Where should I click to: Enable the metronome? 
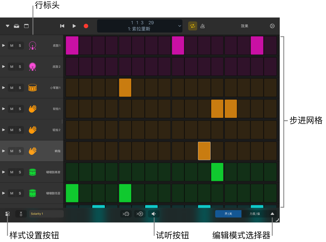coord(203,26)
